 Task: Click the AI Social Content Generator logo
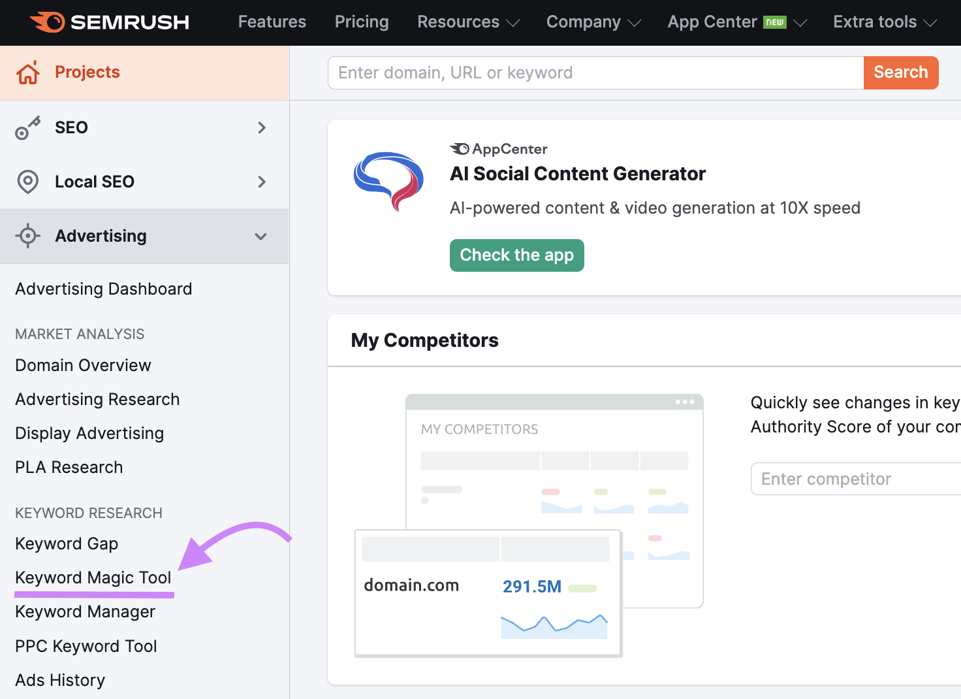pyautogui.click(x=388, y=182)
